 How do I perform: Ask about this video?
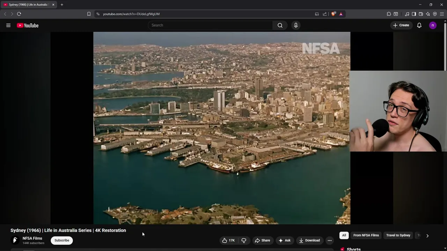pyautogui.click(x=284, y=240)
